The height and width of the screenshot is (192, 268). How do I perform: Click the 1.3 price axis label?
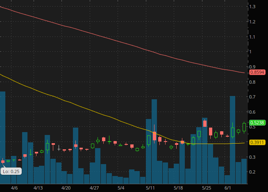(x=252, y=7)
